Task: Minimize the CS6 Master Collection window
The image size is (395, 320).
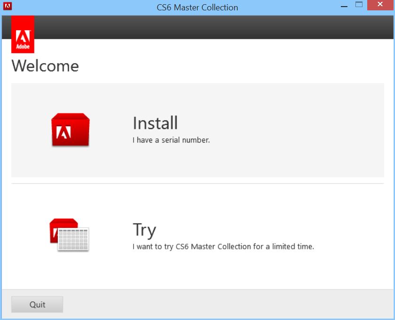Action: [x=344, y=6]
